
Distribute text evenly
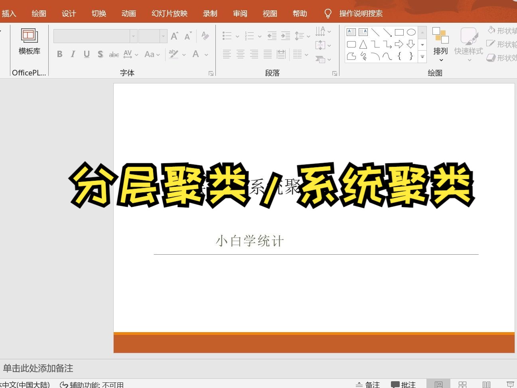(281, 54)
